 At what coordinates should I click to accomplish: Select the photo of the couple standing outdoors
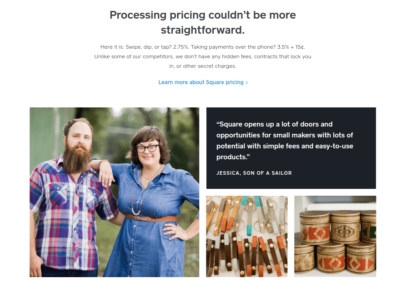coord(114,192)
